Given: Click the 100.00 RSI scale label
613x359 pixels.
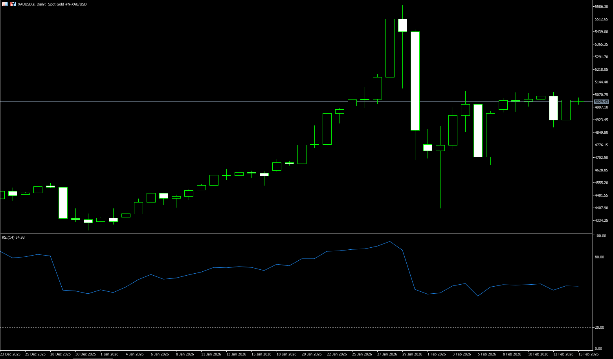Looking at the screenshot, I should [600, 236].
